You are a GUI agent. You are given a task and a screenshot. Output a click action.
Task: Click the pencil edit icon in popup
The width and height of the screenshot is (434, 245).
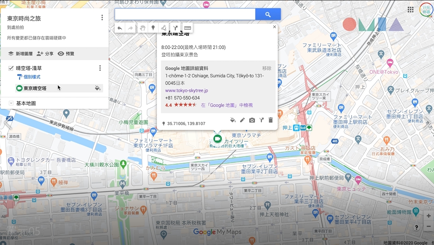click(242, 120)
